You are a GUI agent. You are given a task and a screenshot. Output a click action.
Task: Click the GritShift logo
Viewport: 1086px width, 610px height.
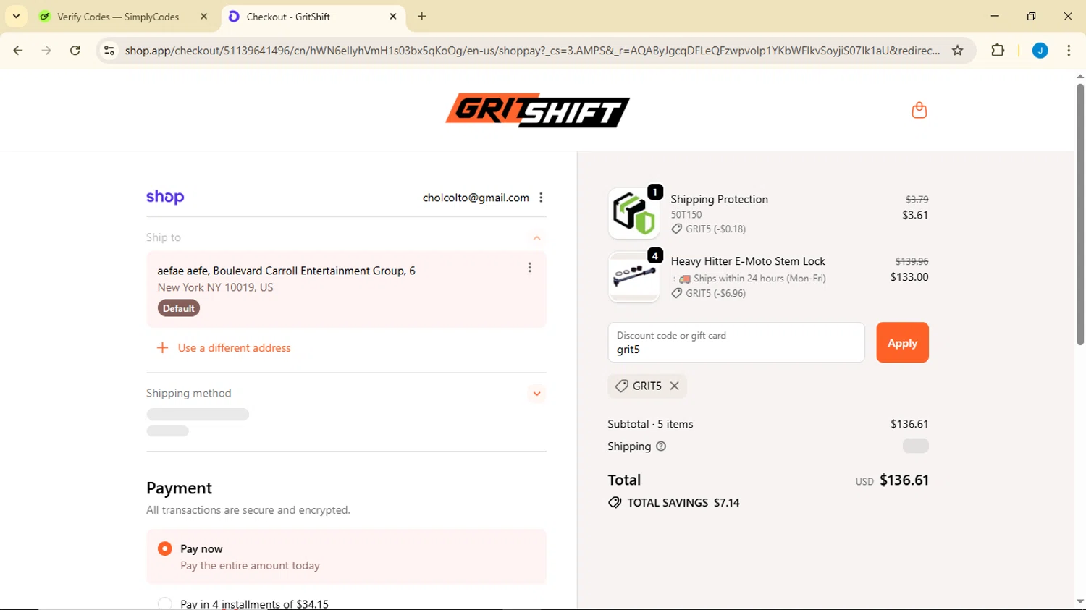pyautogui.click(x=537, y=110)
